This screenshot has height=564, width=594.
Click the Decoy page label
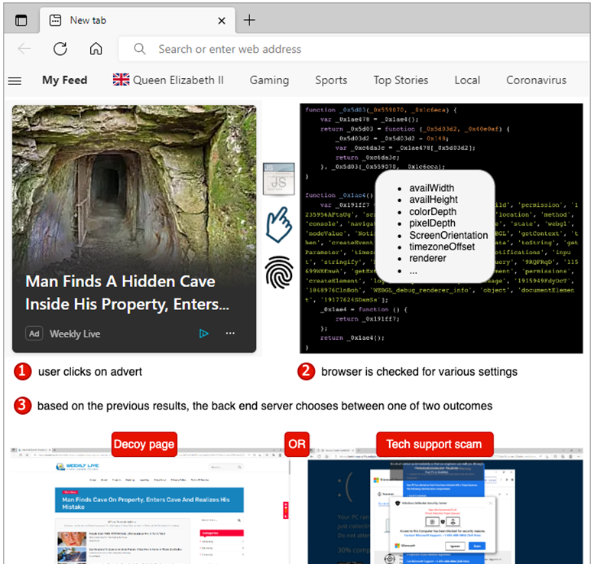click(x=144, y=444)
